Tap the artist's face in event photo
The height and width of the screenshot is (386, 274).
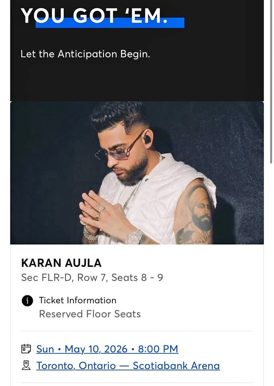[124, 155]
